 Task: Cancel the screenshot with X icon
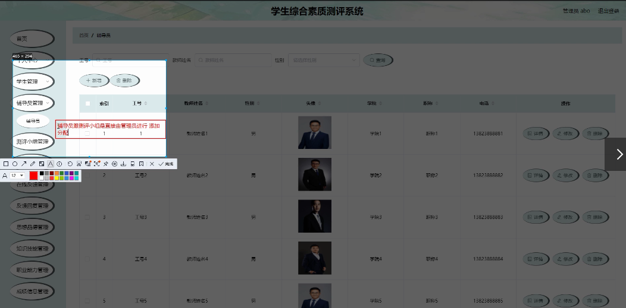pos(152,164)
